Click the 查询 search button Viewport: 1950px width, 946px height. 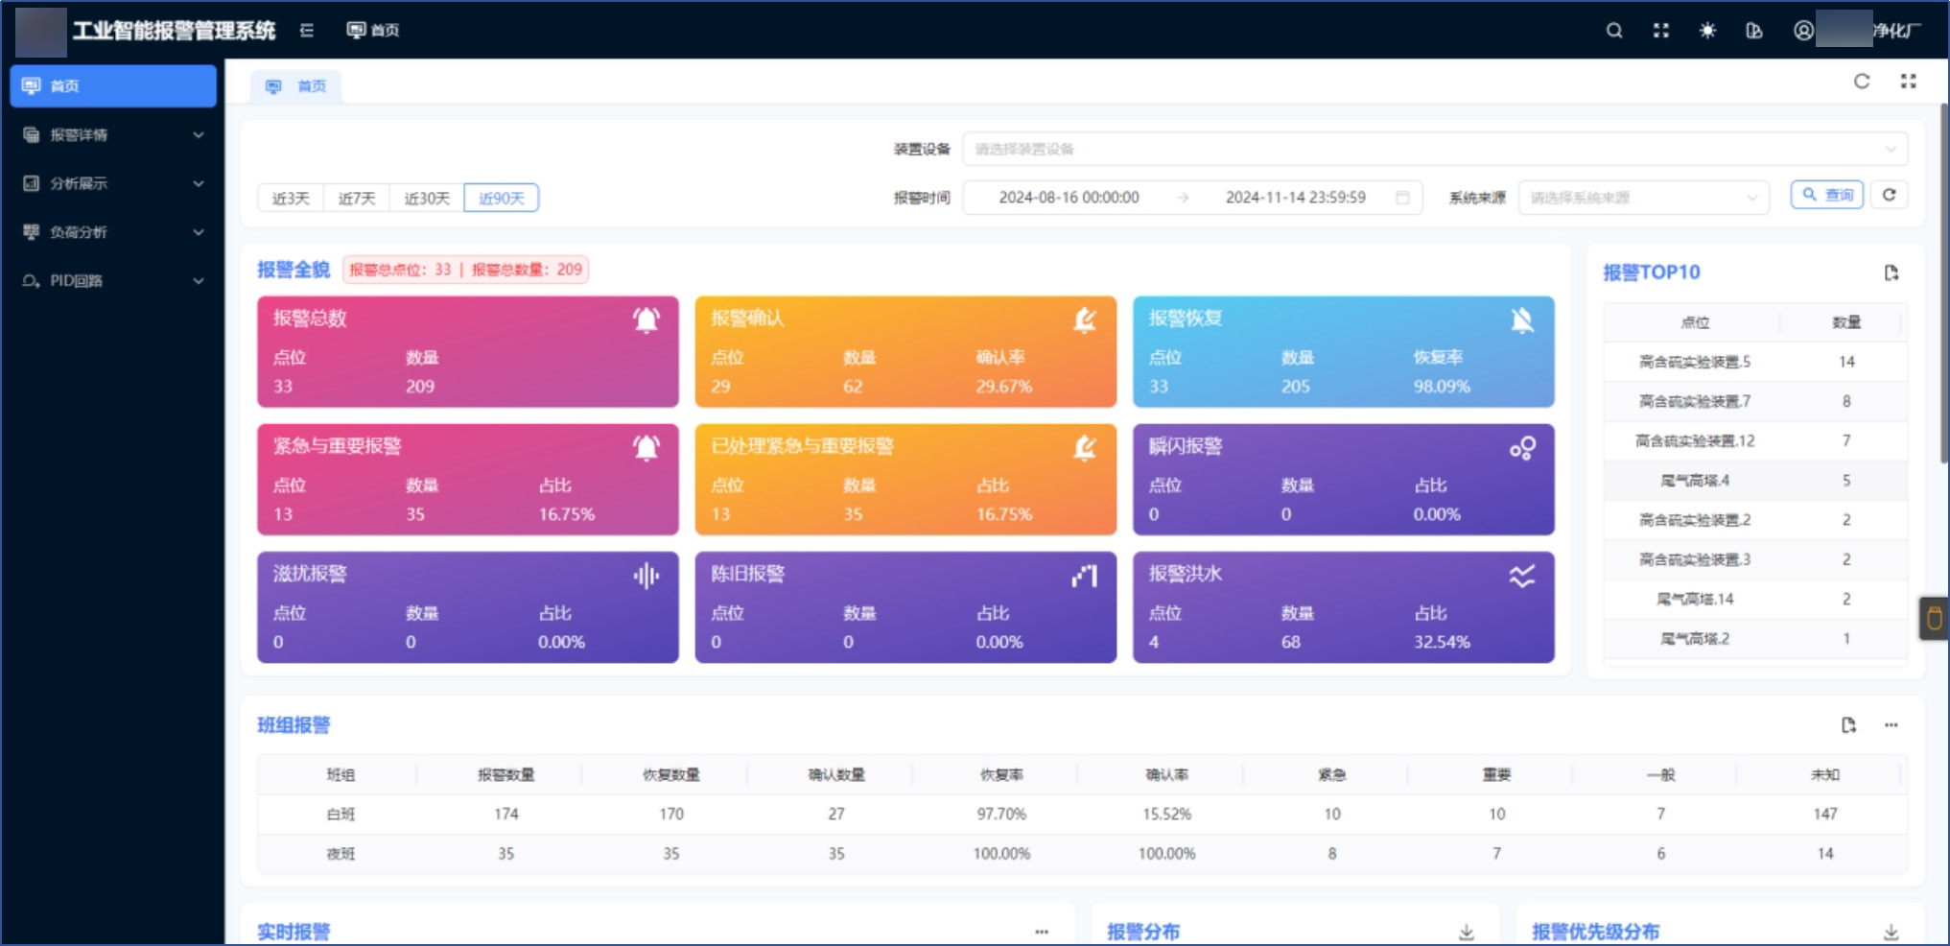click(x=1826, y=195)
